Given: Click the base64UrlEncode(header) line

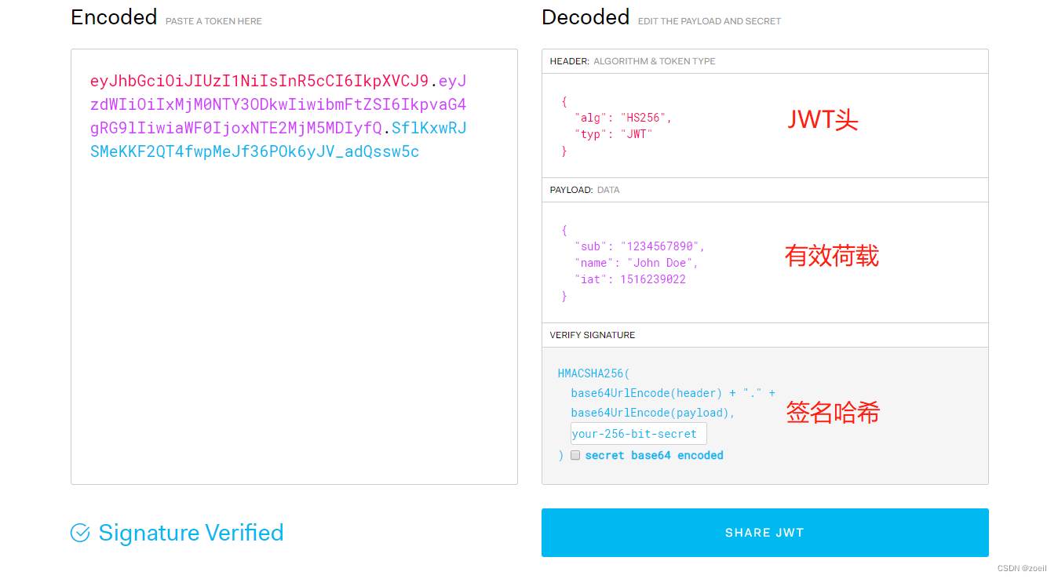Looking at the screenshot, I should tap(673, 393).
